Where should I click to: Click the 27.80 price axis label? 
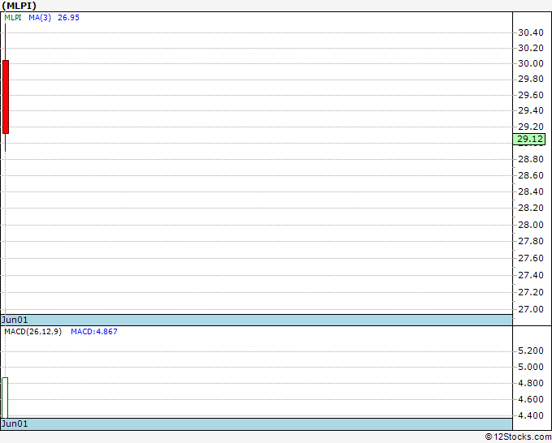531,241
